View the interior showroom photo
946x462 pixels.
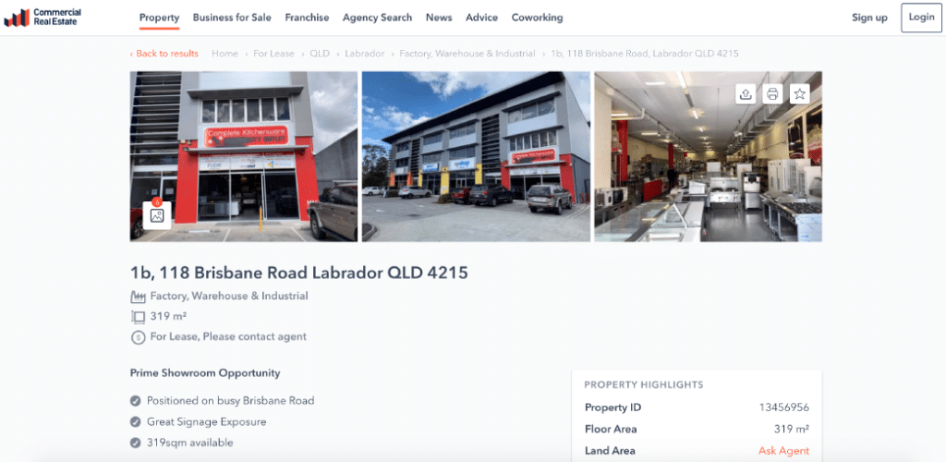click(708, 156)
